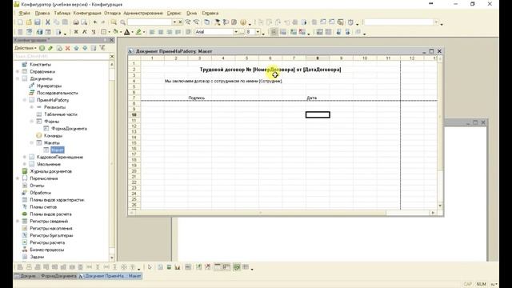Align cell text to the left
The image size is (512, 288).
(152, 32)
